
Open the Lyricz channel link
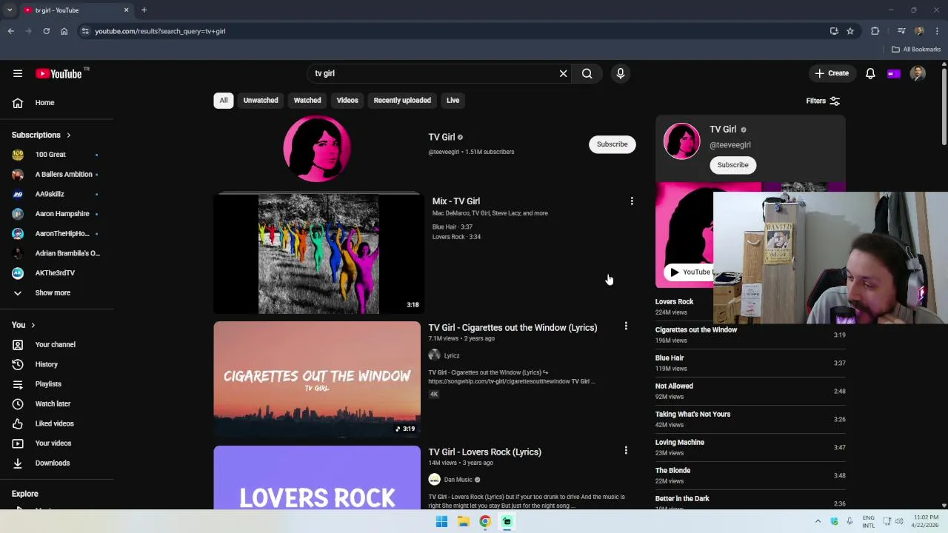point(452,356)
